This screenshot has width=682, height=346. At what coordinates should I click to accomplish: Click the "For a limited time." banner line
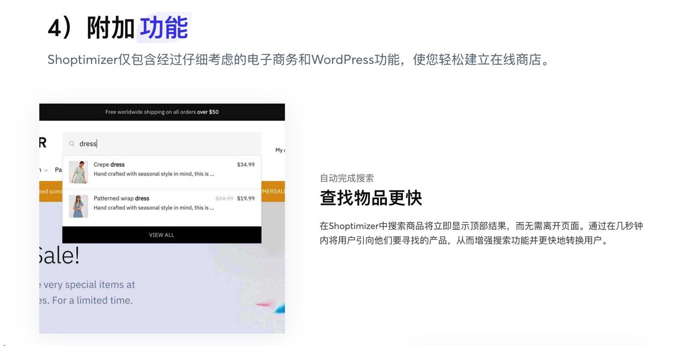tap(92, 300)
